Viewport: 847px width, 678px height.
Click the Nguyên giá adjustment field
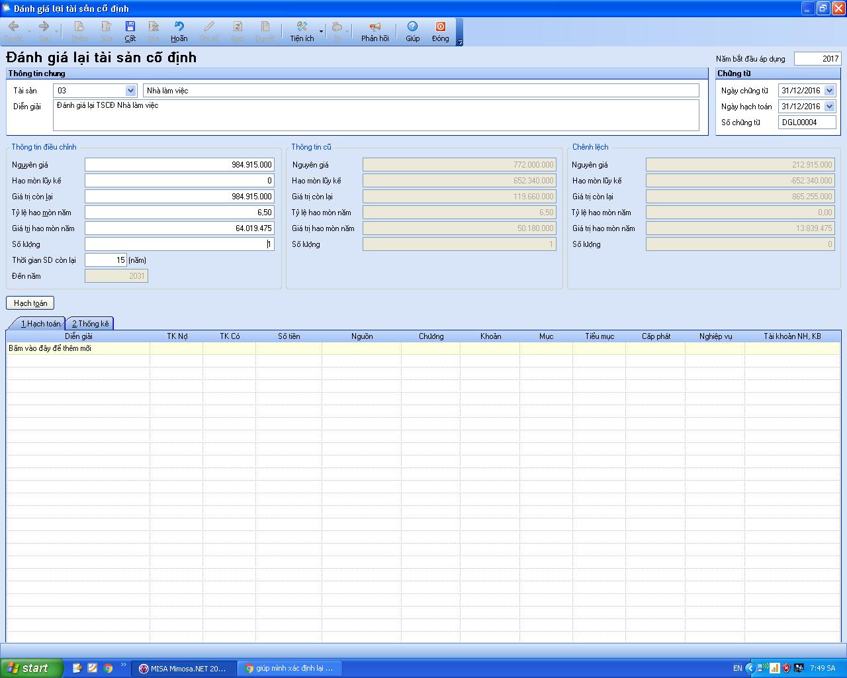tap(179, 165)
